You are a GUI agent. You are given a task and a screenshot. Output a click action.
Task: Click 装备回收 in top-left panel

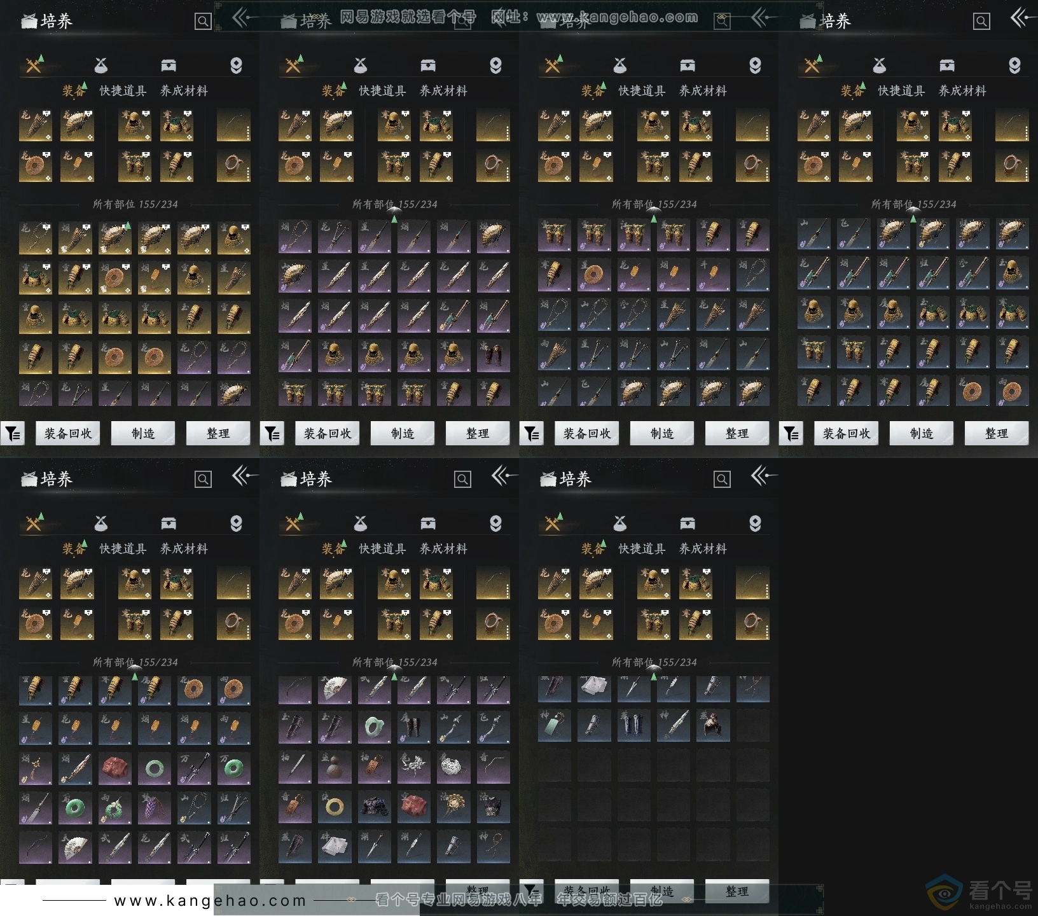[x=68, y=434]
